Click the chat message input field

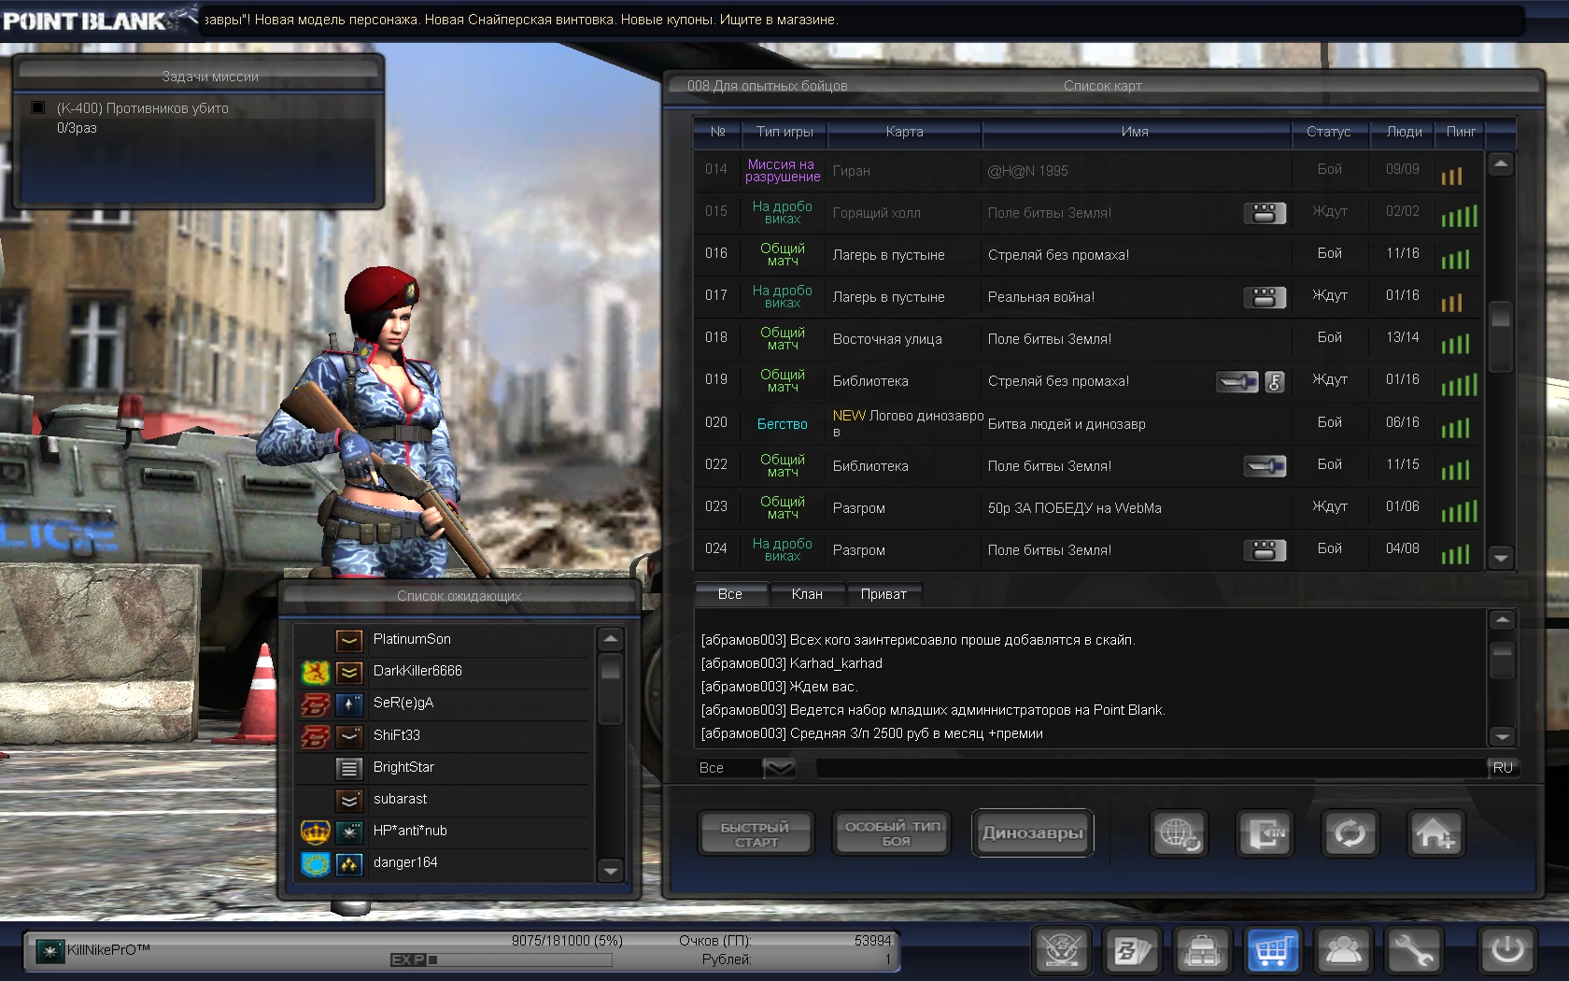[1149, 768]
